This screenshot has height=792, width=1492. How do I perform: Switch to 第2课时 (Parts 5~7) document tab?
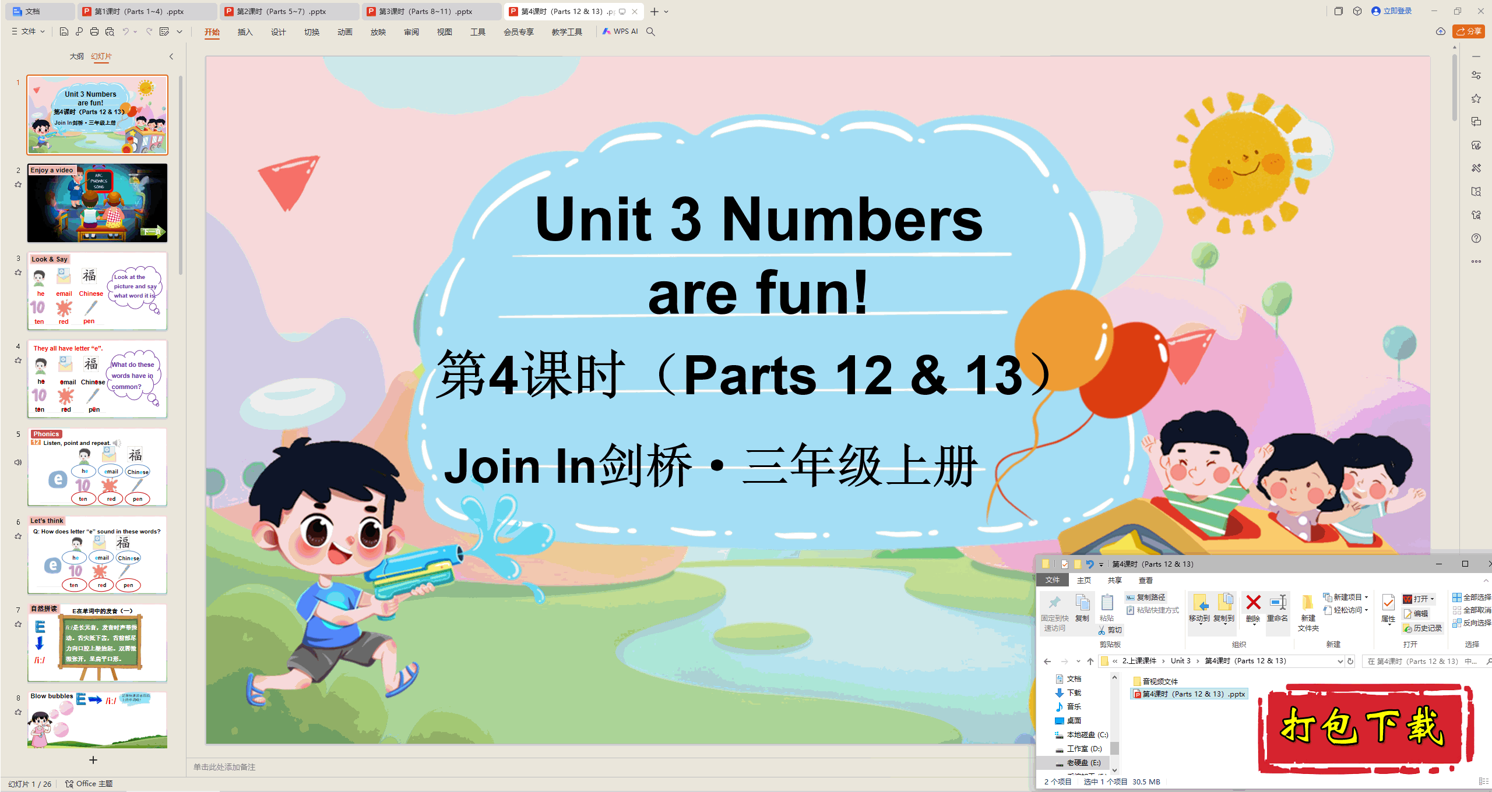click(x=290, y=12)
